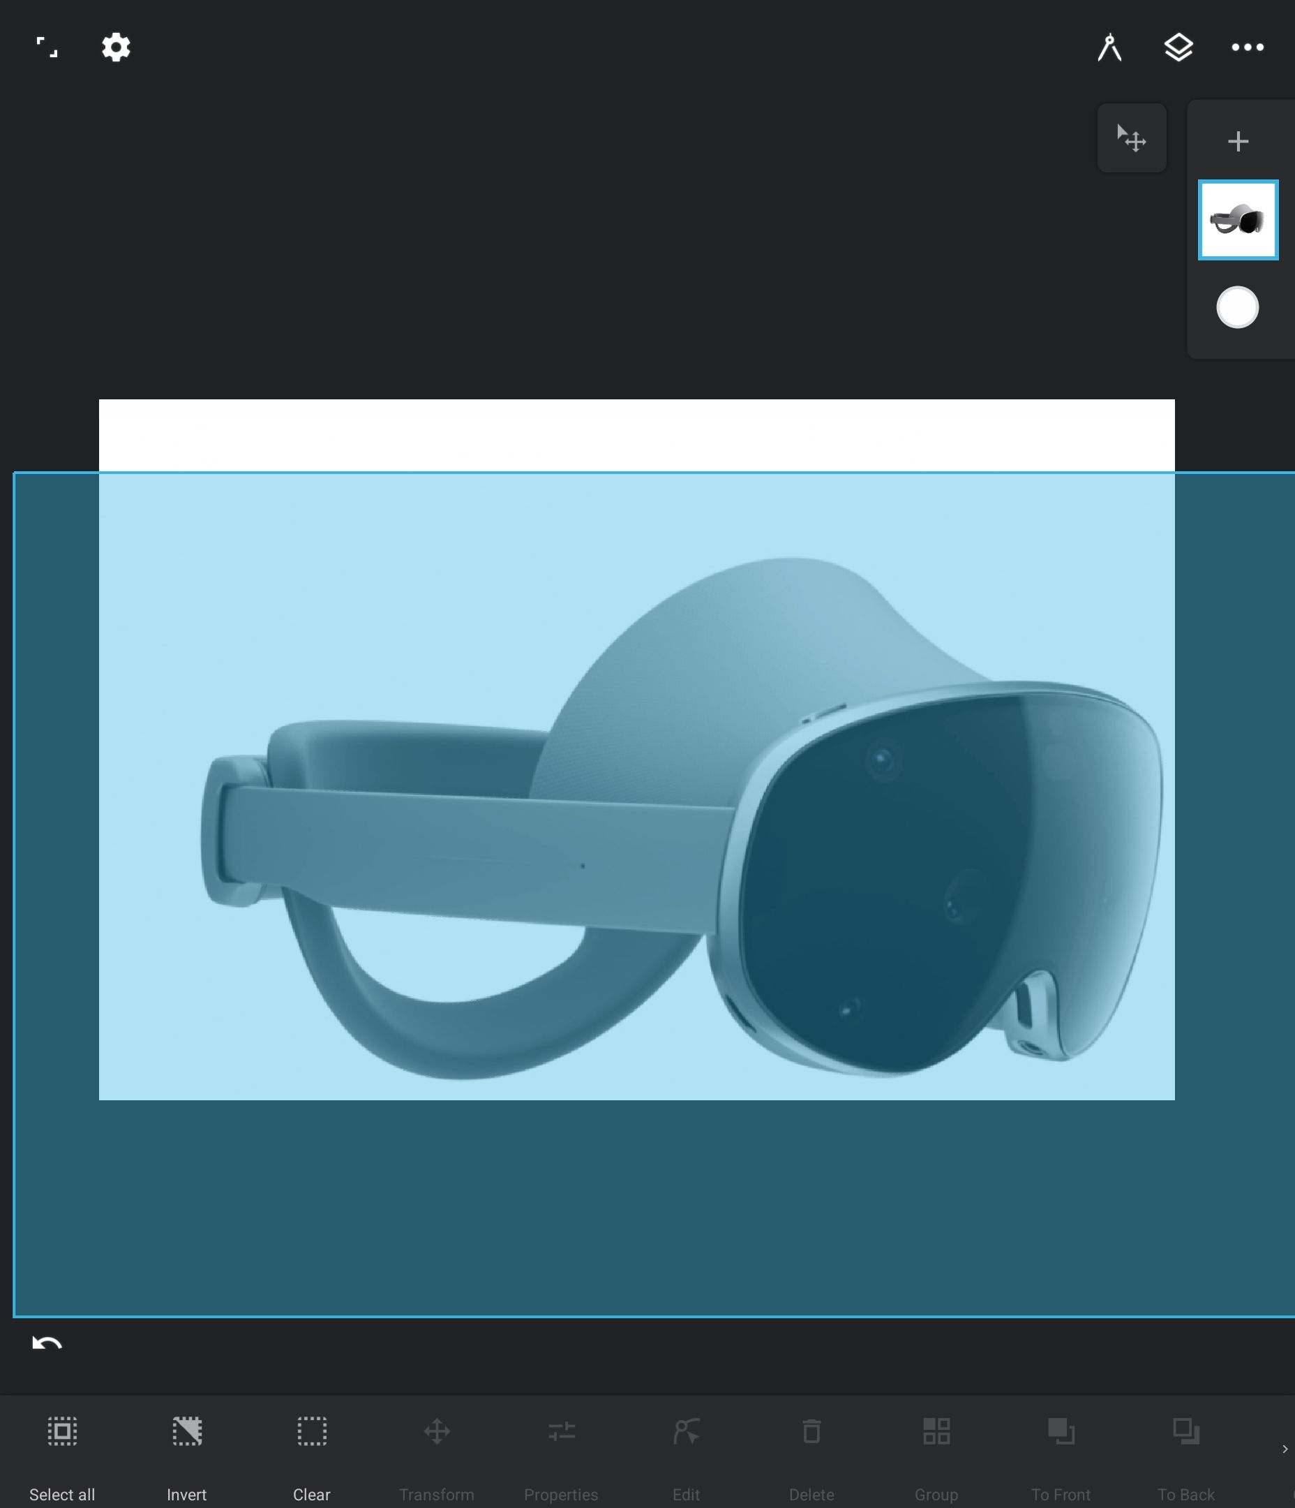Viewport: 1295px width, 1508px height.
Task: Delete the selected objects
Action: click(x=811, y=1458)
